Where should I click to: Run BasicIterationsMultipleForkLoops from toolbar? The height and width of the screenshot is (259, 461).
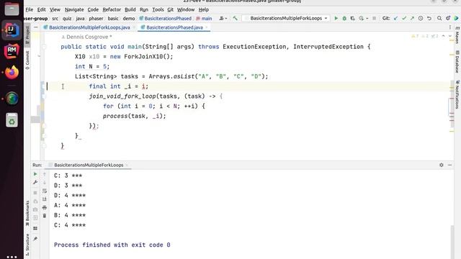coord(336,18)
